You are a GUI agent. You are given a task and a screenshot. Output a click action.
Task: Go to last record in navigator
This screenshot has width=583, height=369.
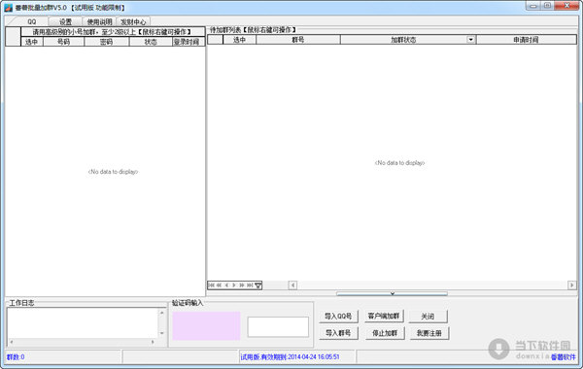[x=250, y=285]
